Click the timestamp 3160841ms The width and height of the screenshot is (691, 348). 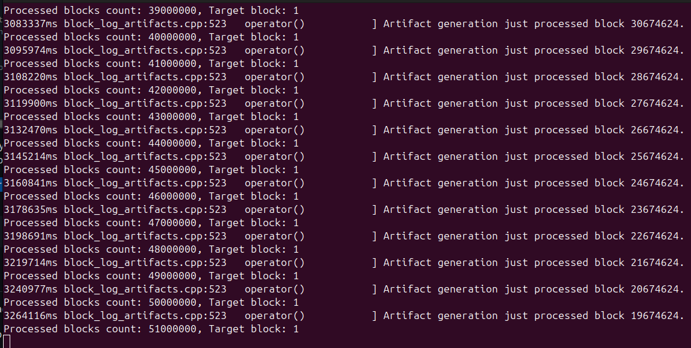tap(30, 183)
